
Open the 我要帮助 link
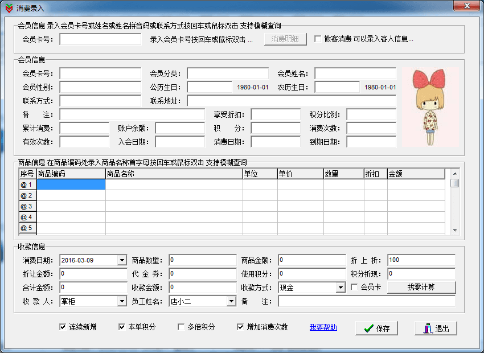pos(323,327)
